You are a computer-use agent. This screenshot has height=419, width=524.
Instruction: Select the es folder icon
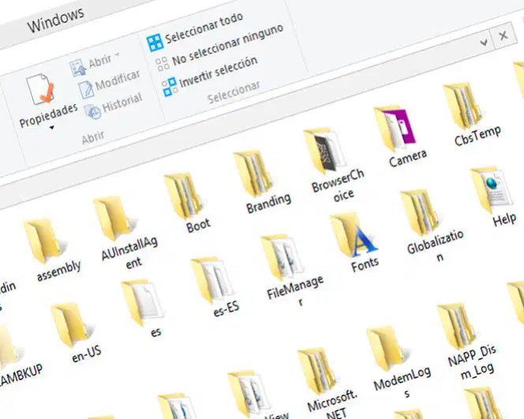coord(142,303)
